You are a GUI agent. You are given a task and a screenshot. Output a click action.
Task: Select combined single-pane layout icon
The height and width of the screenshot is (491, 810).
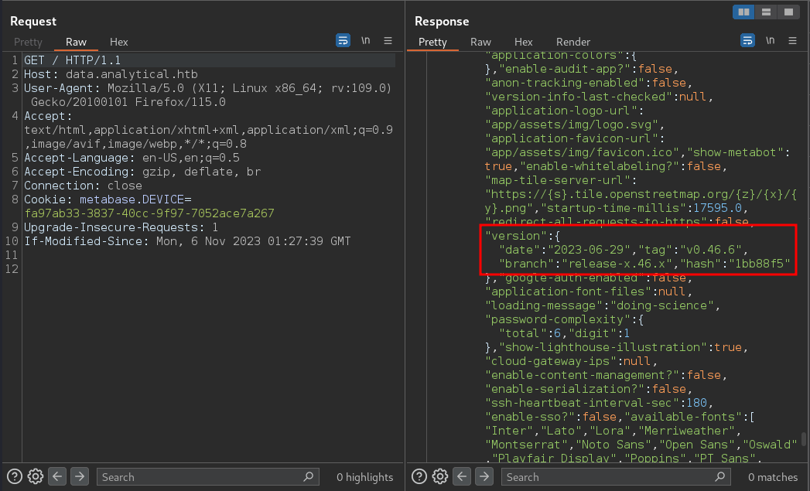(x=788, y=12)
